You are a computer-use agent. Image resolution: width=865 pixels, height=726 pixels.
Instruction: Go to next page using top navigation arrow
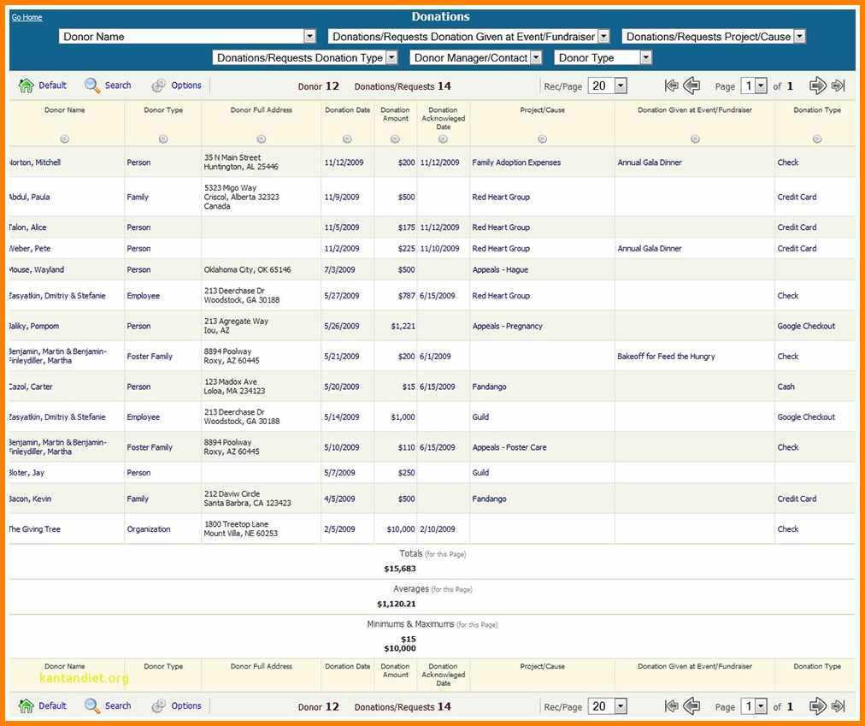[817, 86]
